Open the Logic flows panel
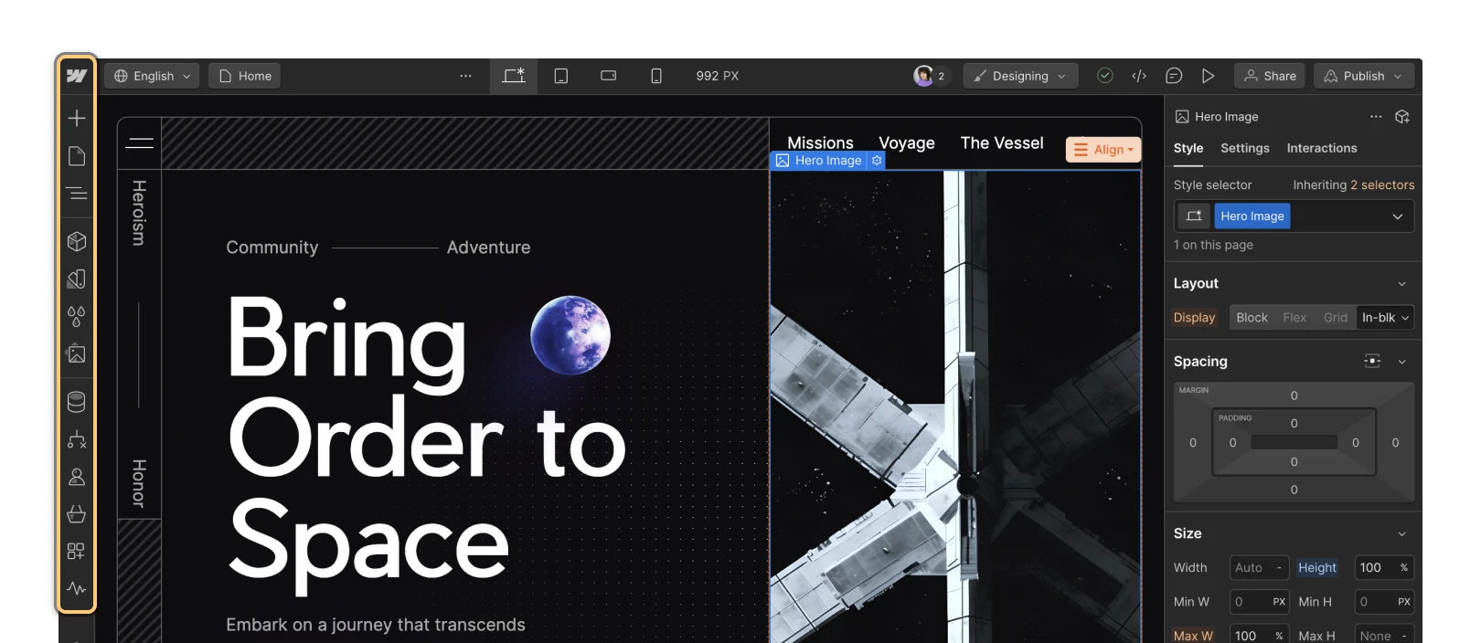This screenshot has width=1481, height=643. 77,439
